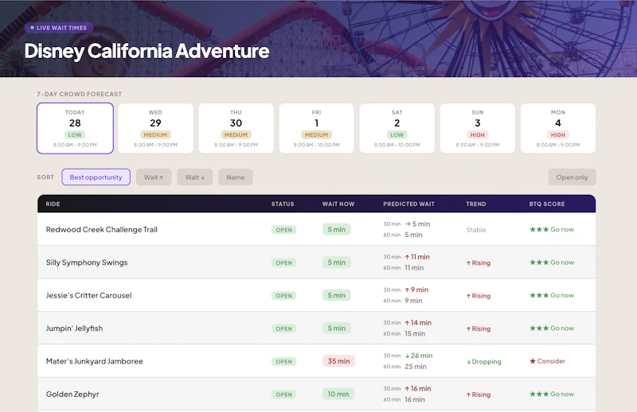Click the MEDIUM badge on Wed 29 card

[155, 134]
